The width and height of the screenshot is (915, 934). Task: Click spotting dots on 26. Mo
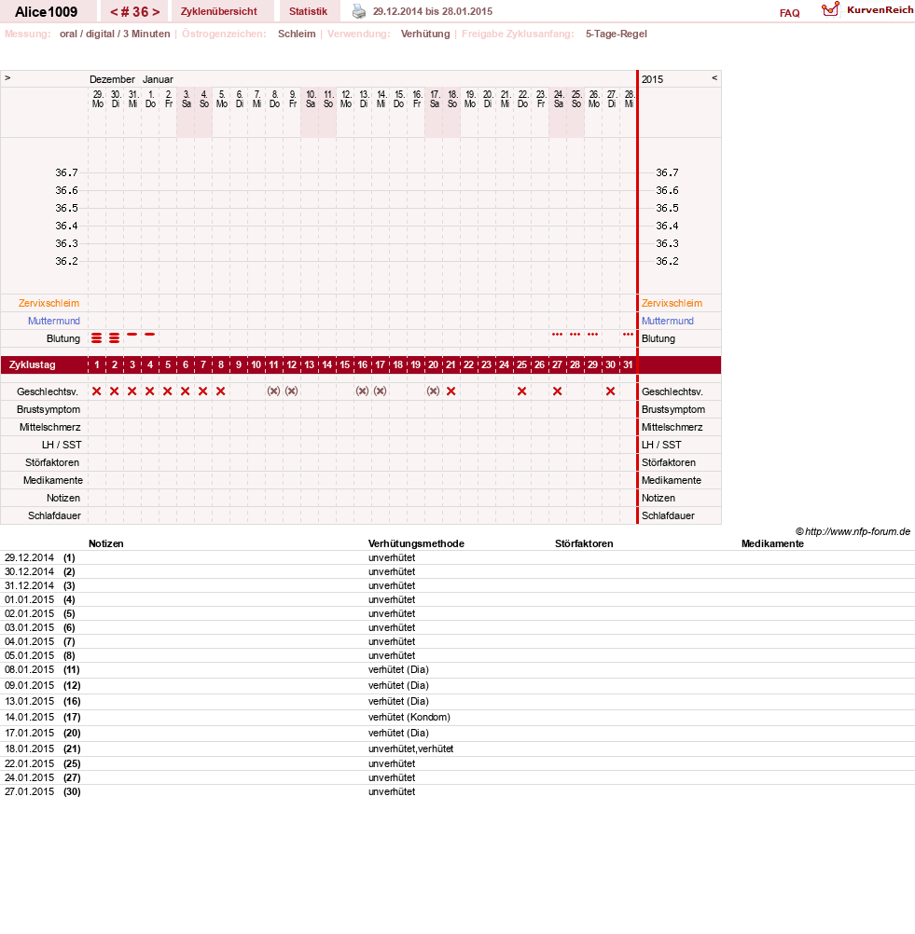[x=592, y=334]
